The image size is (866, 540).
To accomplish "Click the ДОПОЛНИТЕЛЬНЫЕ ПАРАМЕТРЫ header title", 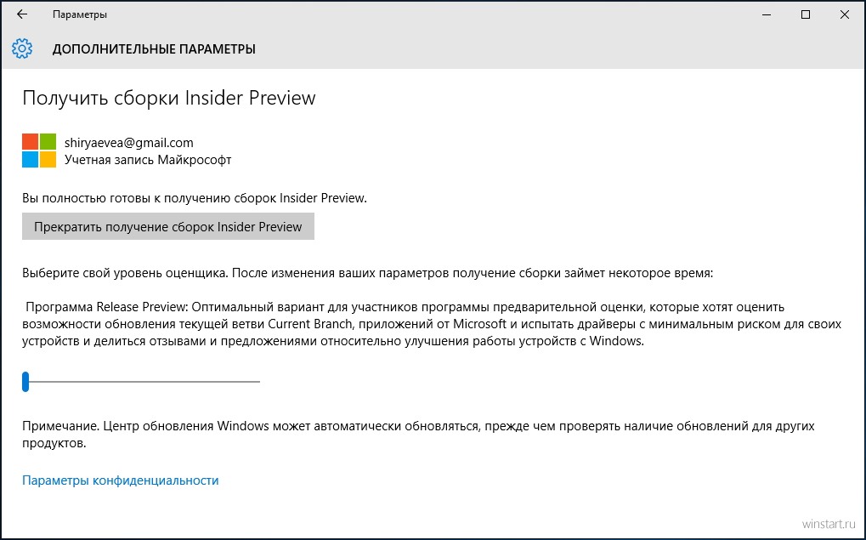I will 154,49.
